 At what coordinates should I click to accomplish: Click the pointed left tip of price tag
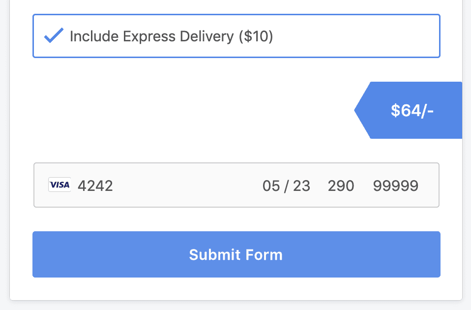tap(357, 110)
